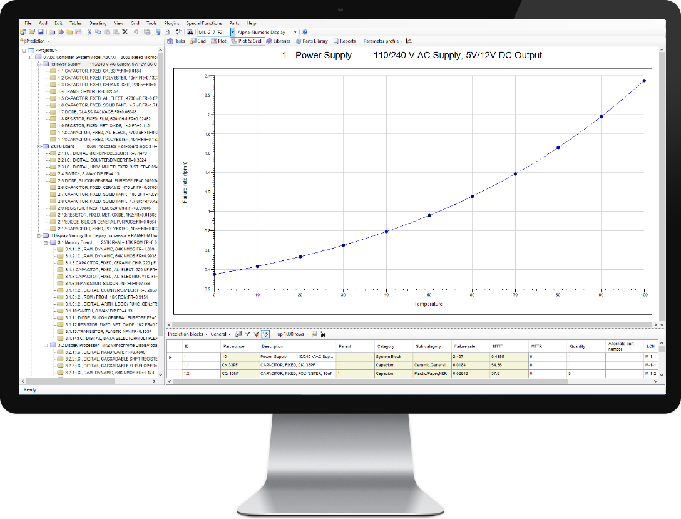Open the MIL-217 prediction method dropdown
The width and height of the screenshot is (681, 519).
click(x=233, y=32)
